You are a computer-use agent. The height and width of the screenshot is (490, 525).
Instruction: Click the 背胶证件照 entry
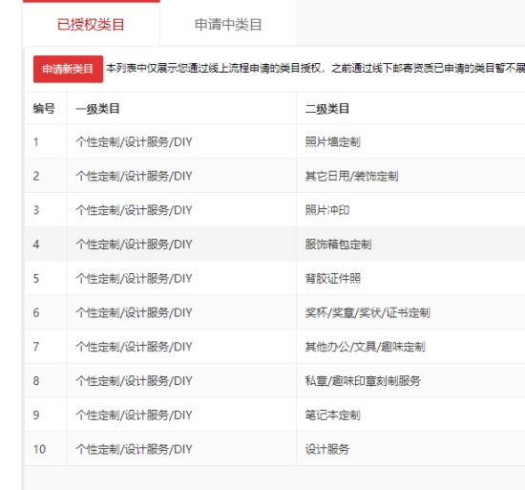tap(333, 278)
